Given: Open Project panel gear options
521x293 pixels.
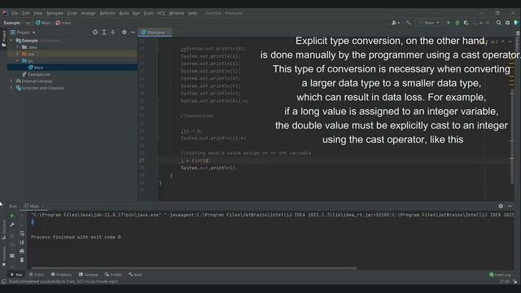Looking at the screenshot, I should click(x=124, y=33).
